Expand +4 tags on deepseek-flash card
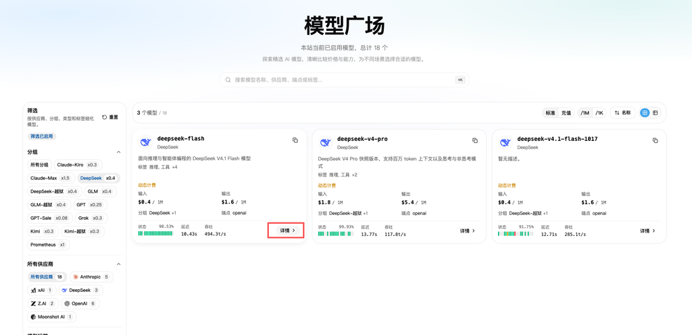Viewport: 692px width, 335px height. tap(175, 167)
